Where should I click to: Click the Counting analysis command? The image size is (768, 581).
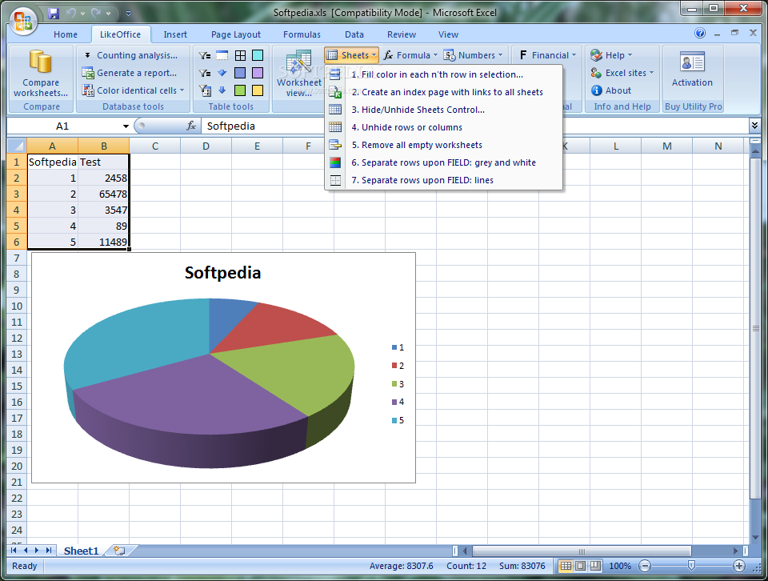click(x=130, y=55)
